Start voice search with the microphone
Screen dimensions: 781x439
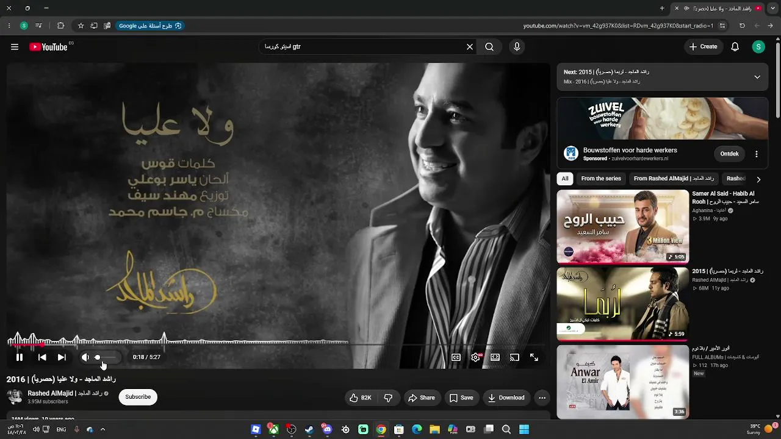tap(517, 47)
